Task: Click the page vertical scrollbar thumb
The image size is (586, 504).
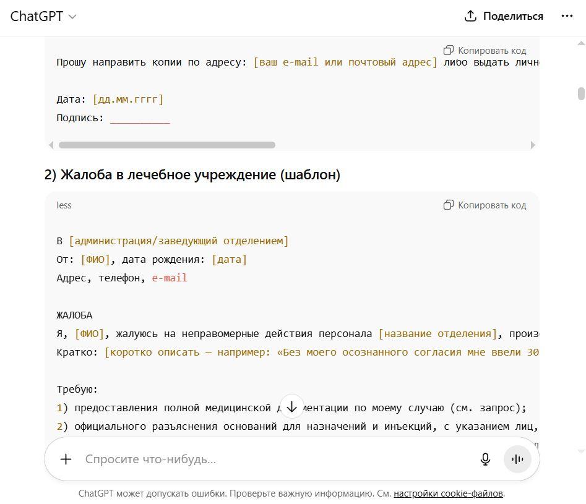Action: 581,94
